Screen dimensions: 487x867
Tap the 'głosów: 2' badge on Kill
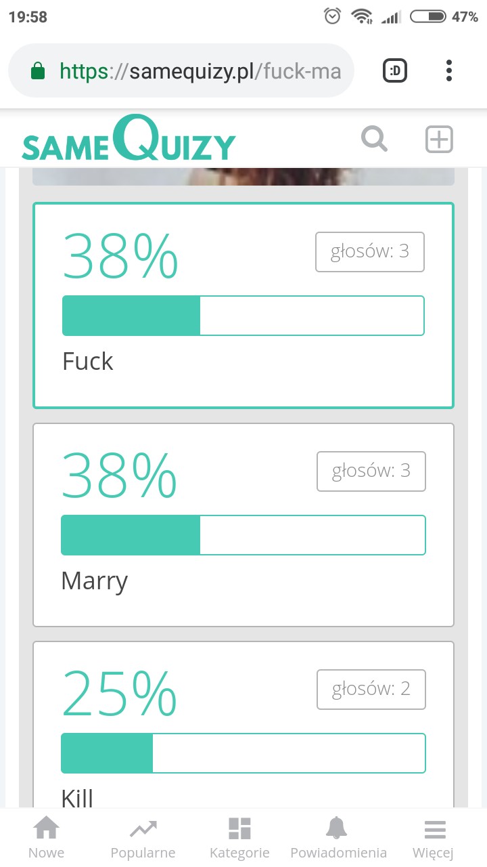pos(371,690)
